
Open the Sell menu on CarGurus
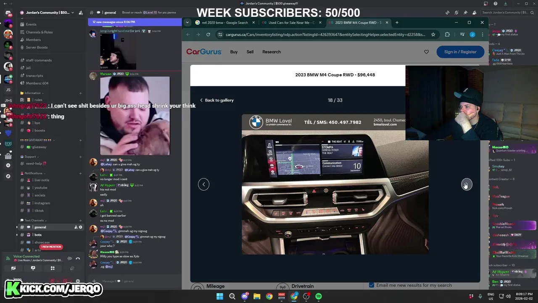(x=250, y=52)
